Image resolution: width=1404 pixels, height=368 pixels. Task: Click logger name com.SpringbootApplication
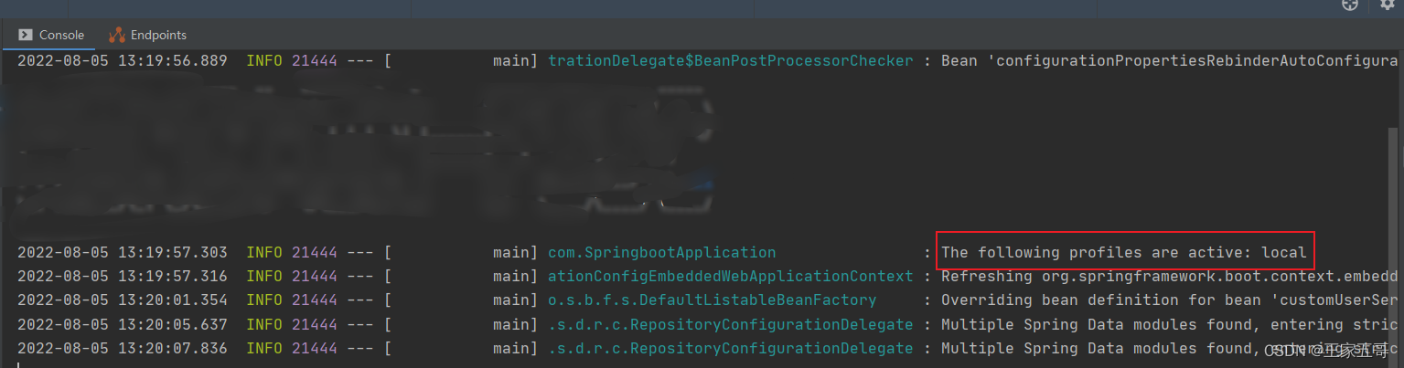pyautogui.click(x=662, y=252)
